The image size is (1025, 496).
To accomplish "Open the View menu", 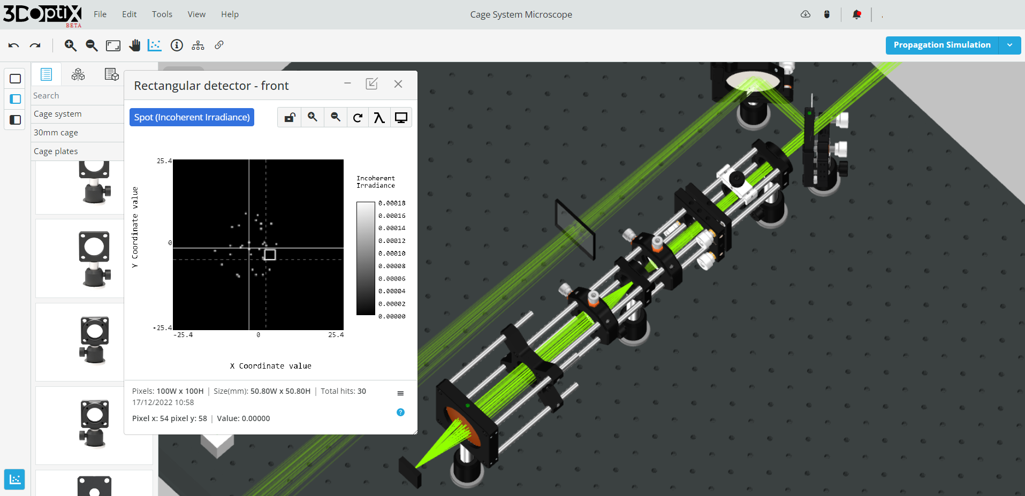I will [x=196, y=14].
